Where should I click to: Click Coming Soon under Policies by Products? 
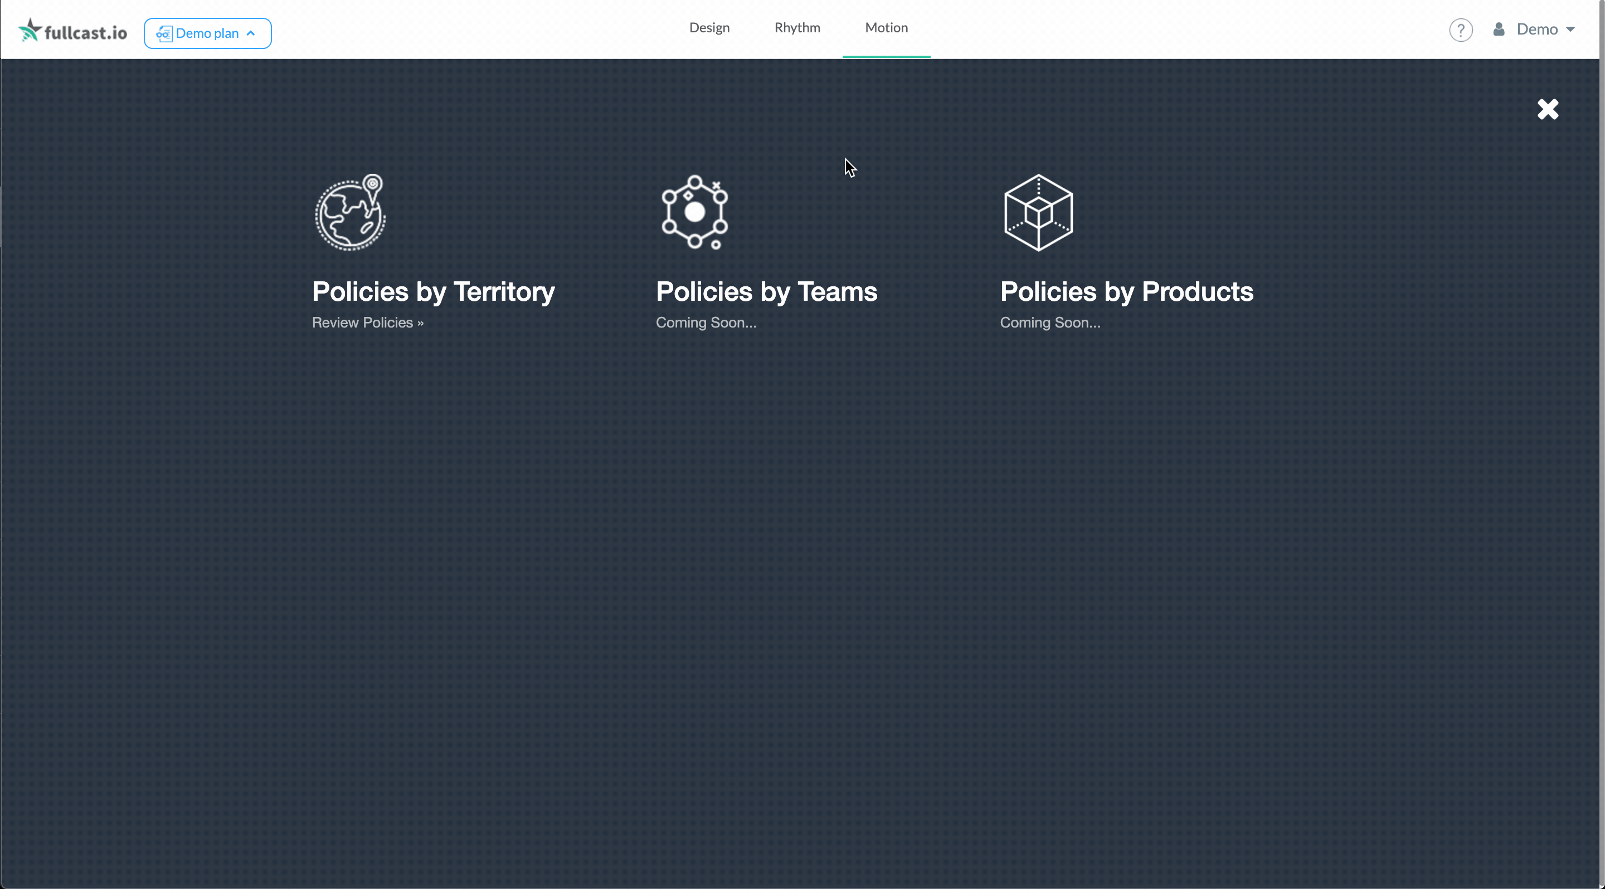tap(1050, 323)
